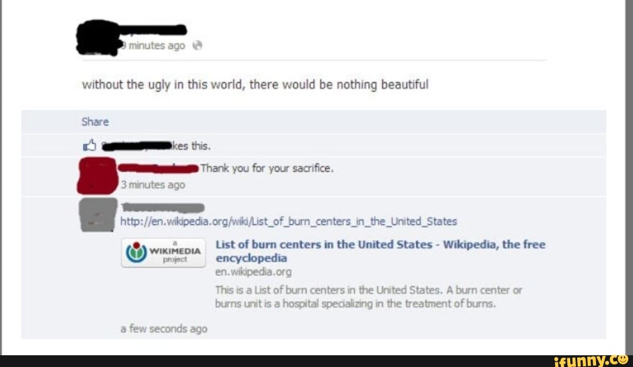
Task: Open 'List of burn centers' article title
Action: 381,251
